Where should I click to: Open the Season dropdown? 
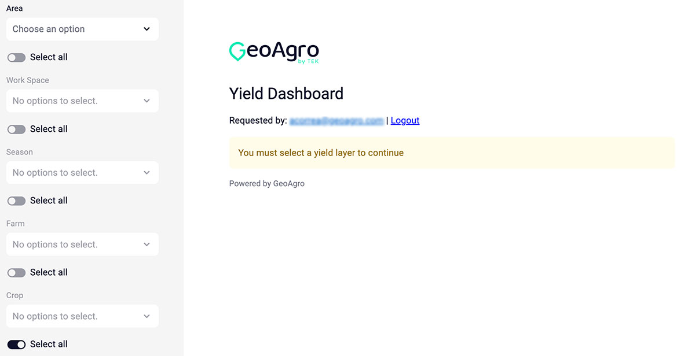click(82, 172)
